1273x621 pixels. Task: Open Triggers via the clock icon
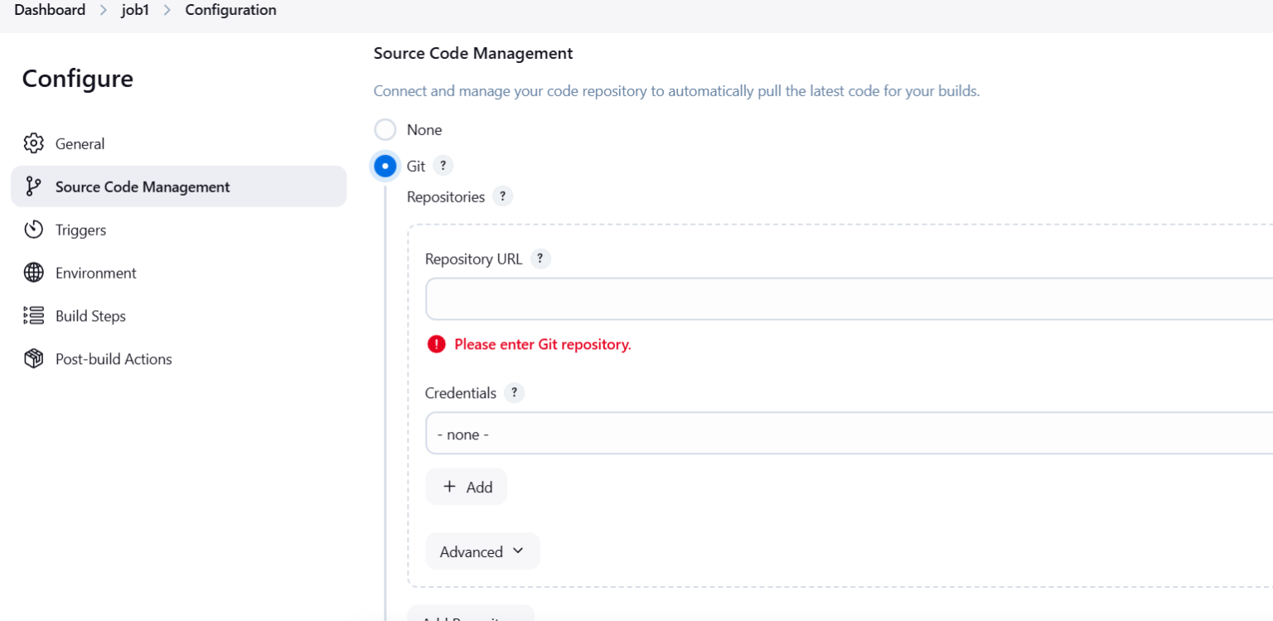coord(33,230)
